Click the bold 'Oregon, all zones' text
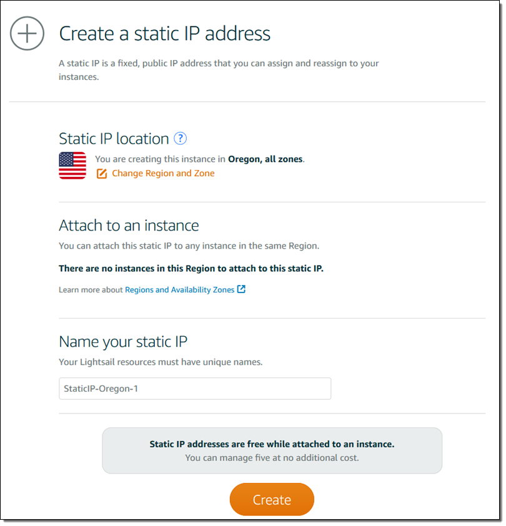This screenshot has height=526, width=506. (x=265, y=159)
